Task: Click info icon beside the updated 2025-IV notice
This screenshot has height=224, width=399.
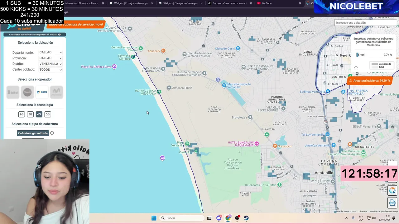Action: point(59,35)
